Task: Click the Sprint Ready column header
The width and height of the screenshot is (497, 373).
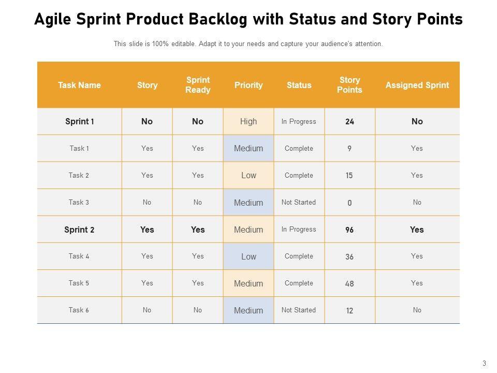Action: coord(198,85)
